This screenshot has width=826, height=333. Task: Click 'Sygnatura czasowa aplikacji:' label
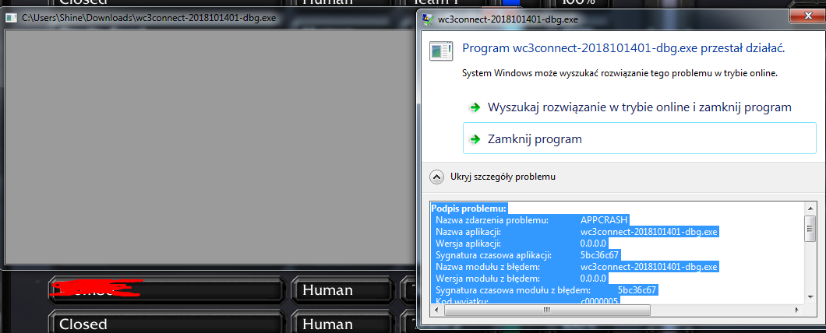[x=493, y=256]
